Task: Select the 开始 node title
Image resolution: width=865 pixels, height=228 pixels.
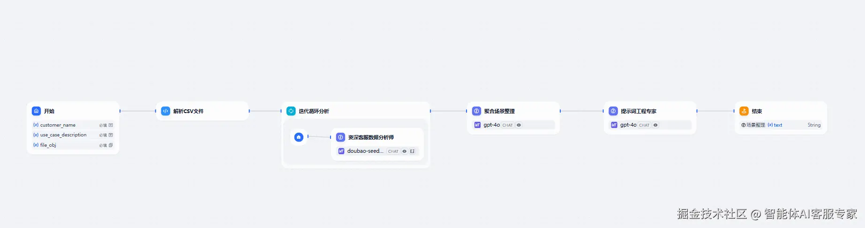Action: point(49,111)
